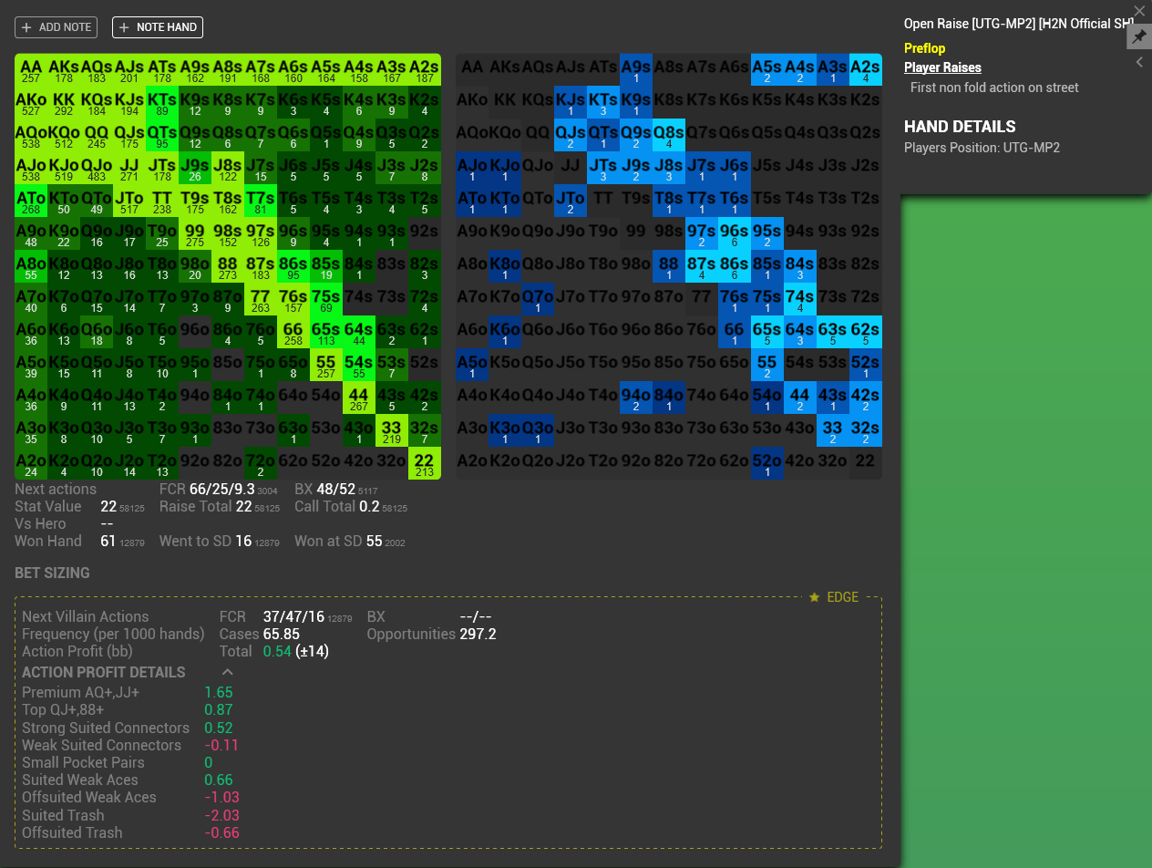Click the 52o cell in blue matrix
The width and height of the screenshot is (1152, 868).
coord(767,463)
